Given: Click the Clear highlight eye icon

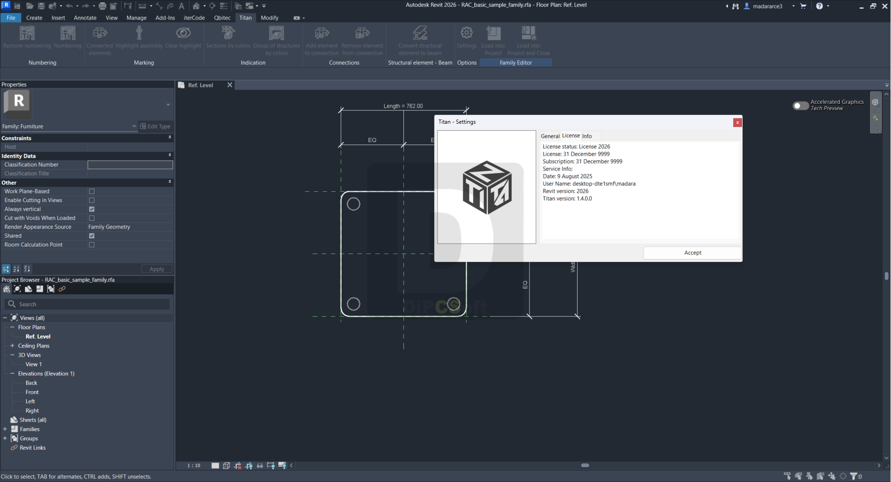Looking at the screenshot, I should (x=183, y=33).
